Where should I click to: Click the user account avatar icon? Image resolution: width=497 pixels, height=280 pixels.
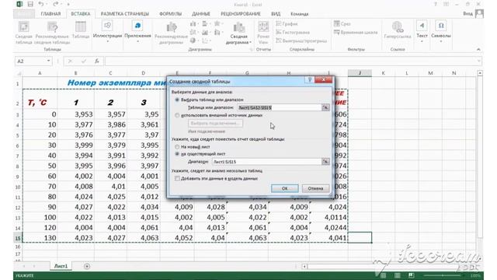point(480,13)
